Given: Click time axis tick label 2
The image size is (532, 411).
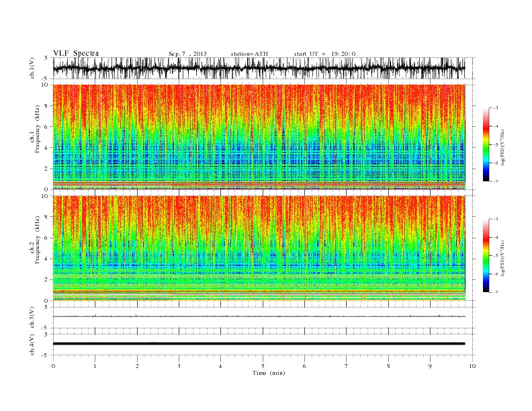Looking at the screenshot, I should point(137,366).
